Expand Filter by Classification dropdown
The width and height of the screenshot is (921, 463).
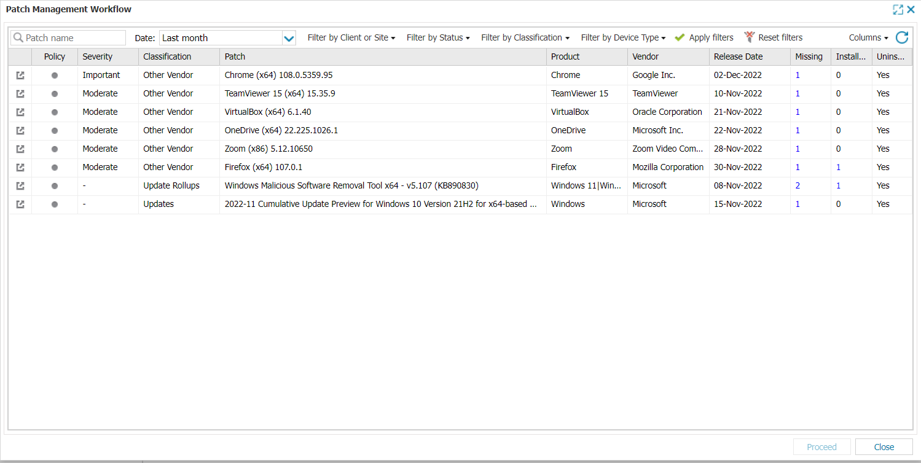click(525, 37)
